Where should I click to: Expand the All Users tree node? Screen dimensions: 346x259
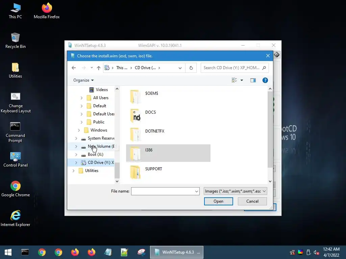(81, 98)
